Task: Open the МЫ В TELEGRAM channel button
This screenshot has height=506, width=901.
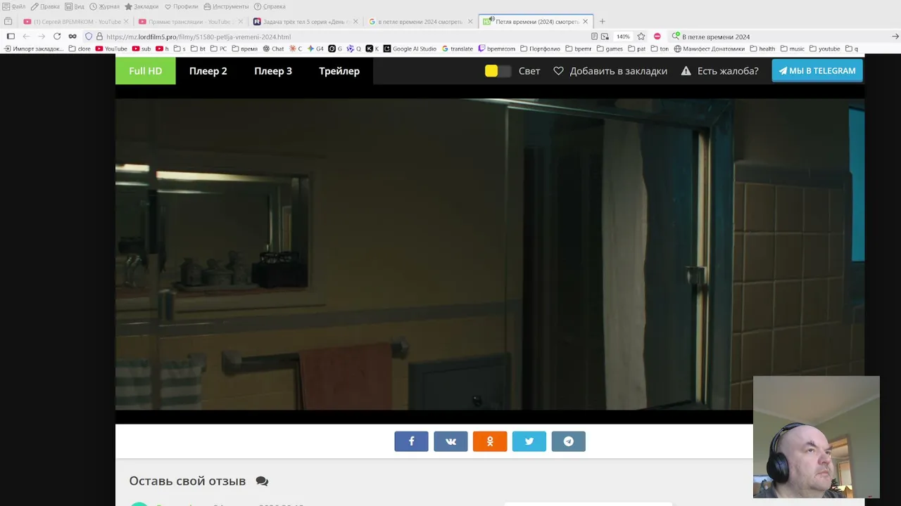Action: (817, 71)
